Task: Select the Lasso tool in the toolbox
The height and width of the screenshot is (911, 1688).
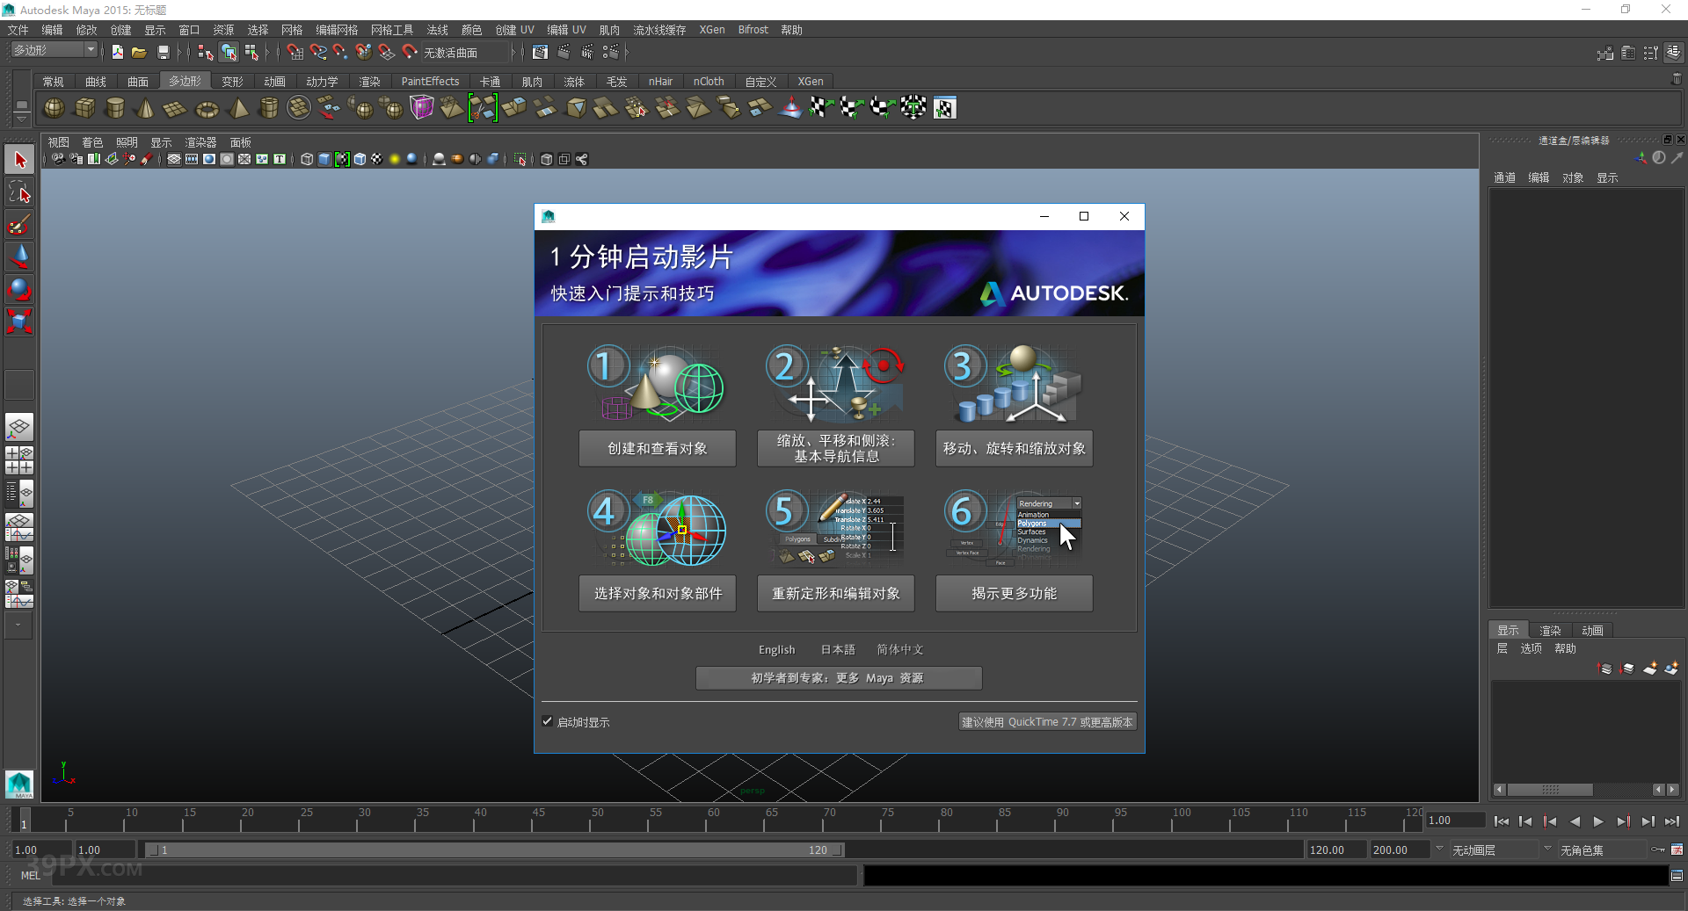Action: [x=18, y=192]
